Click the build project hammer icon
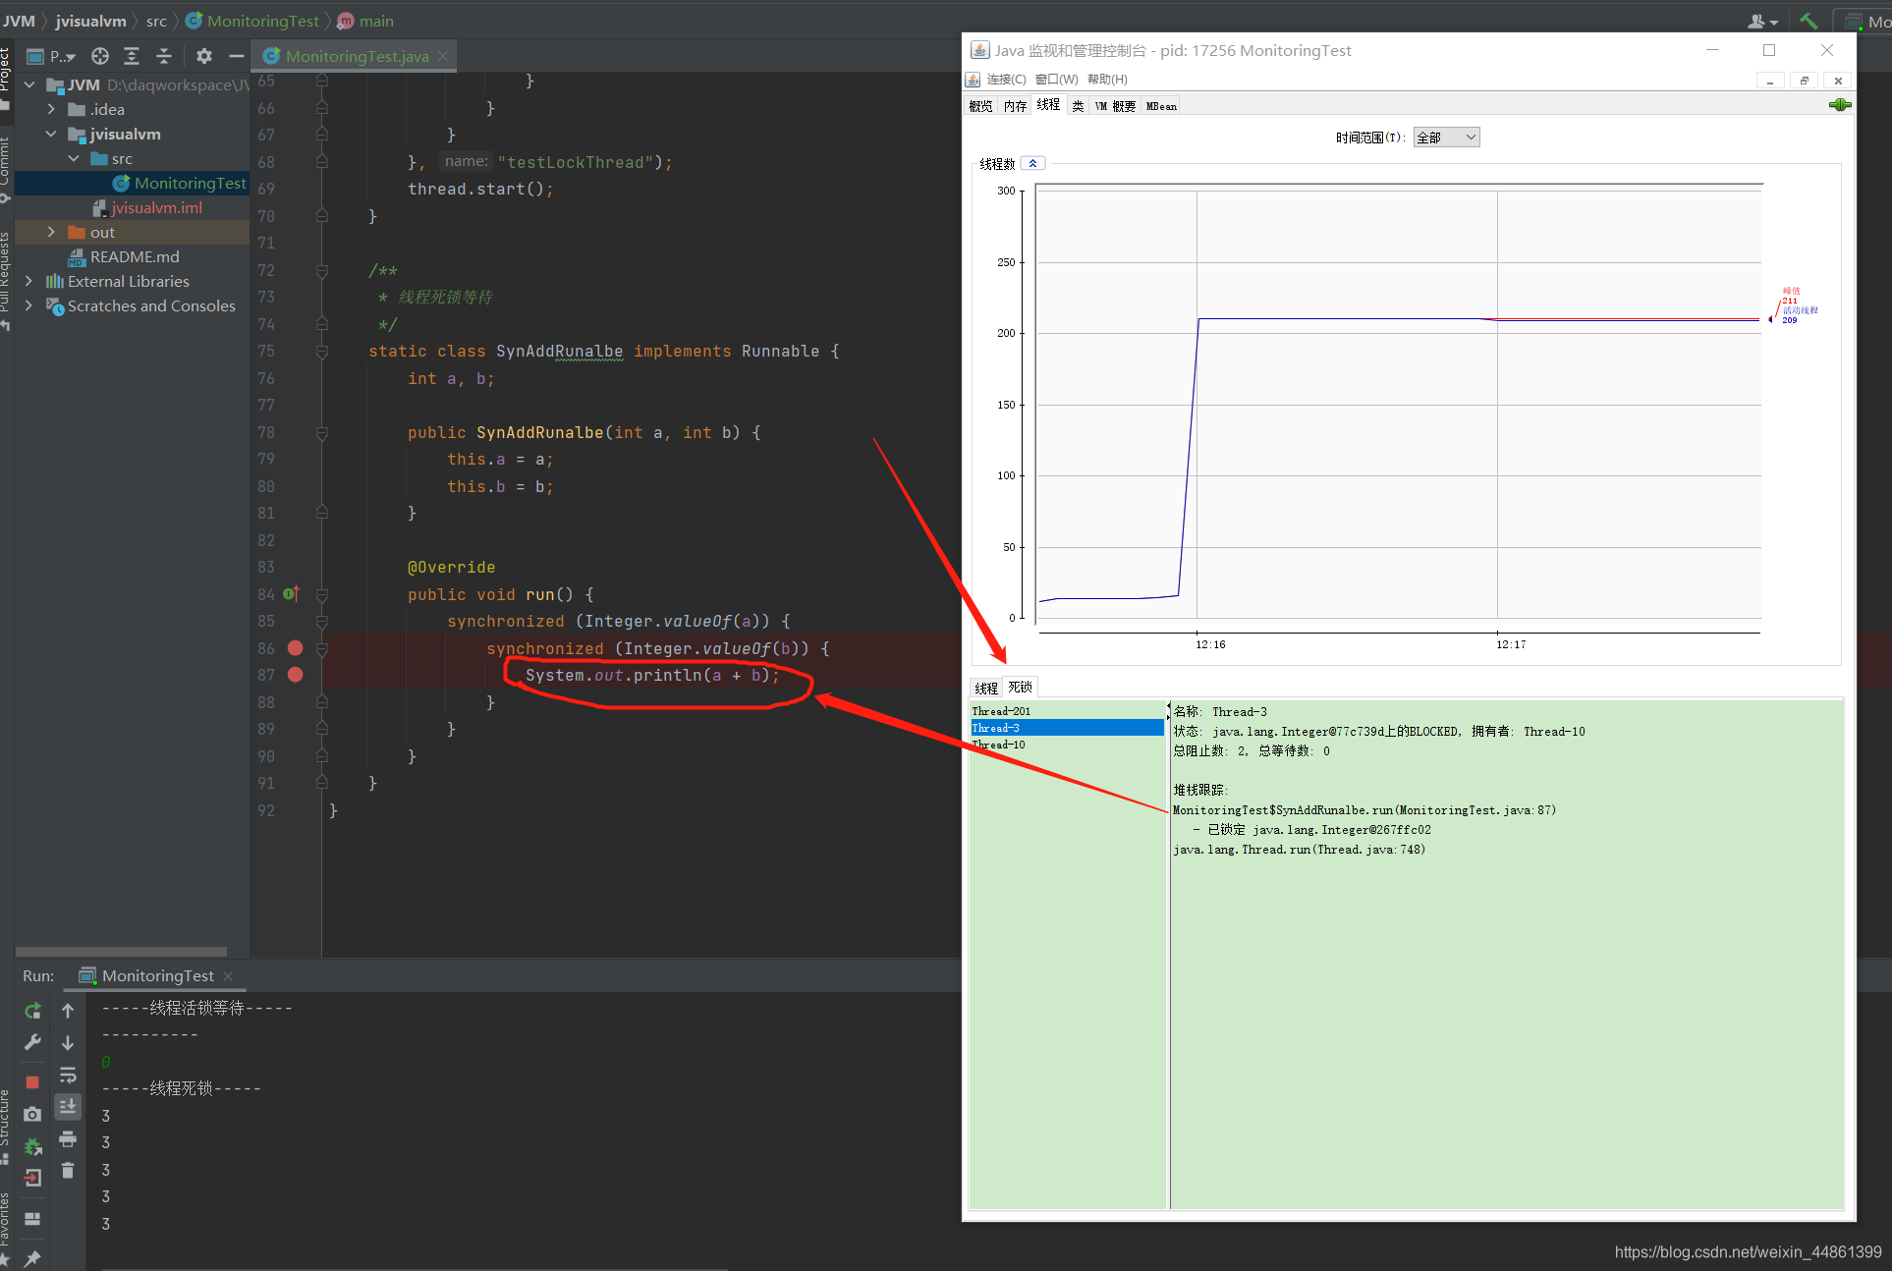 1809,21
